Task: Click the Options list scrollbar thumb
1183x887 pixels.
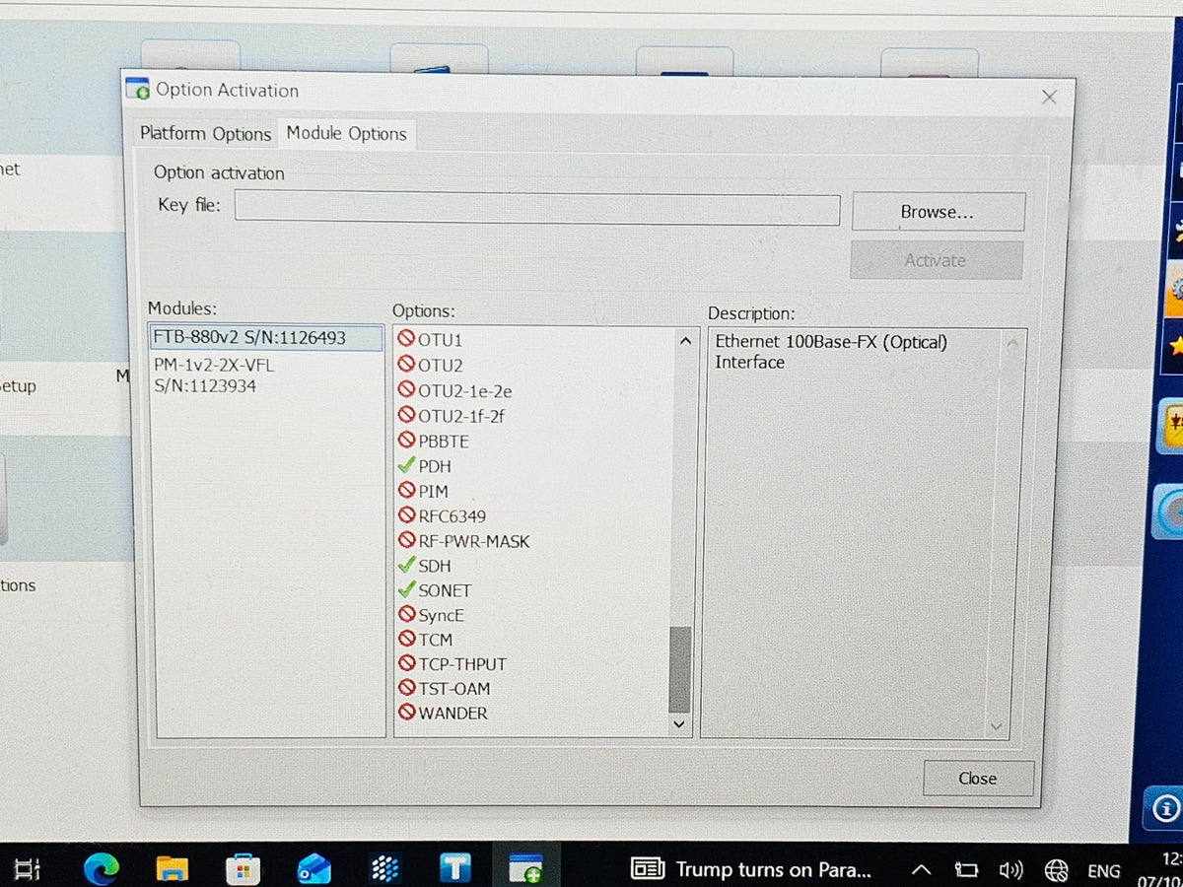Action: (679, 669)
